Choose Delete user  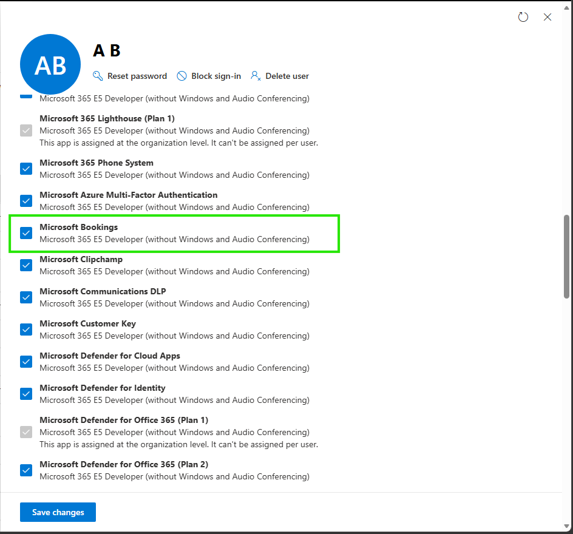(287, 76)
